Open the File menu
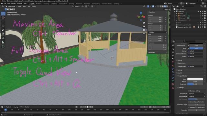Image resolution: width=207 pixels, height=116 pixels. pos(5,4)
